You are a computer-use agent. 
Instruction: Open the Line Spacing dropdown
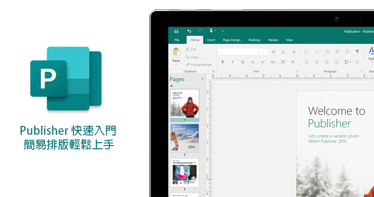point(348,62)
